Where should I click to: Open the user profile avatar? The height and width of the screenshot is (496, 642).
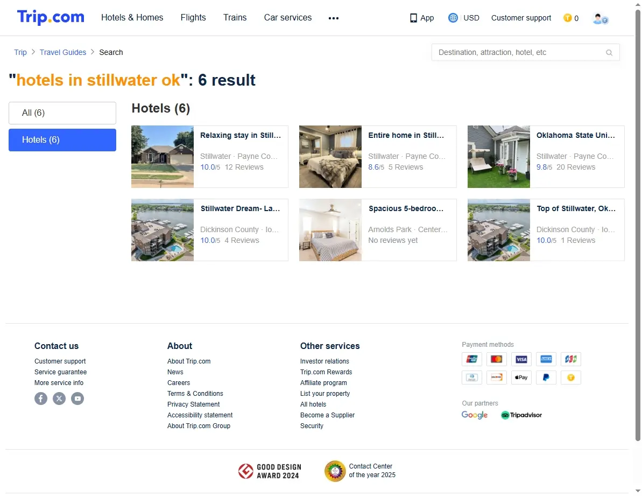(600, 18)
